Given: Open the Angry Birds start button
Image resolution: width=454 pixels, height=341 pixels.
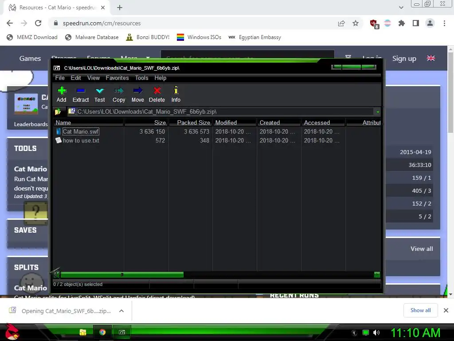Looking at the screenshot, I should pos(12,332).
